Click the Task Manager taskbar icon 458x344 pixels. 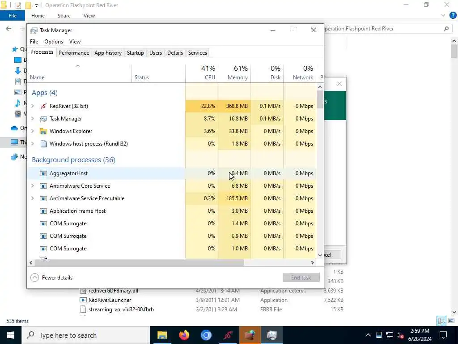click(271, 335)
